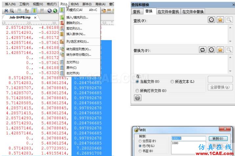Click the 替换为 box scrollbar down arrow
Viewport: 235px width, 156px height.
(x=230, y=71)
